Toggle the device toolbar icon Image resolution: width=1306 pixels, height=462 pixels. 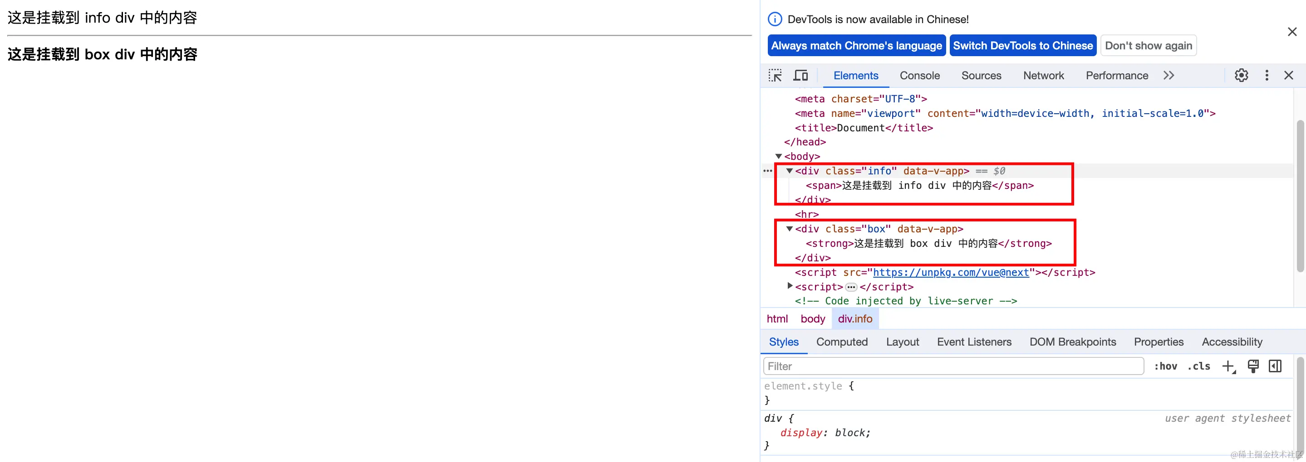pos(800,75)
